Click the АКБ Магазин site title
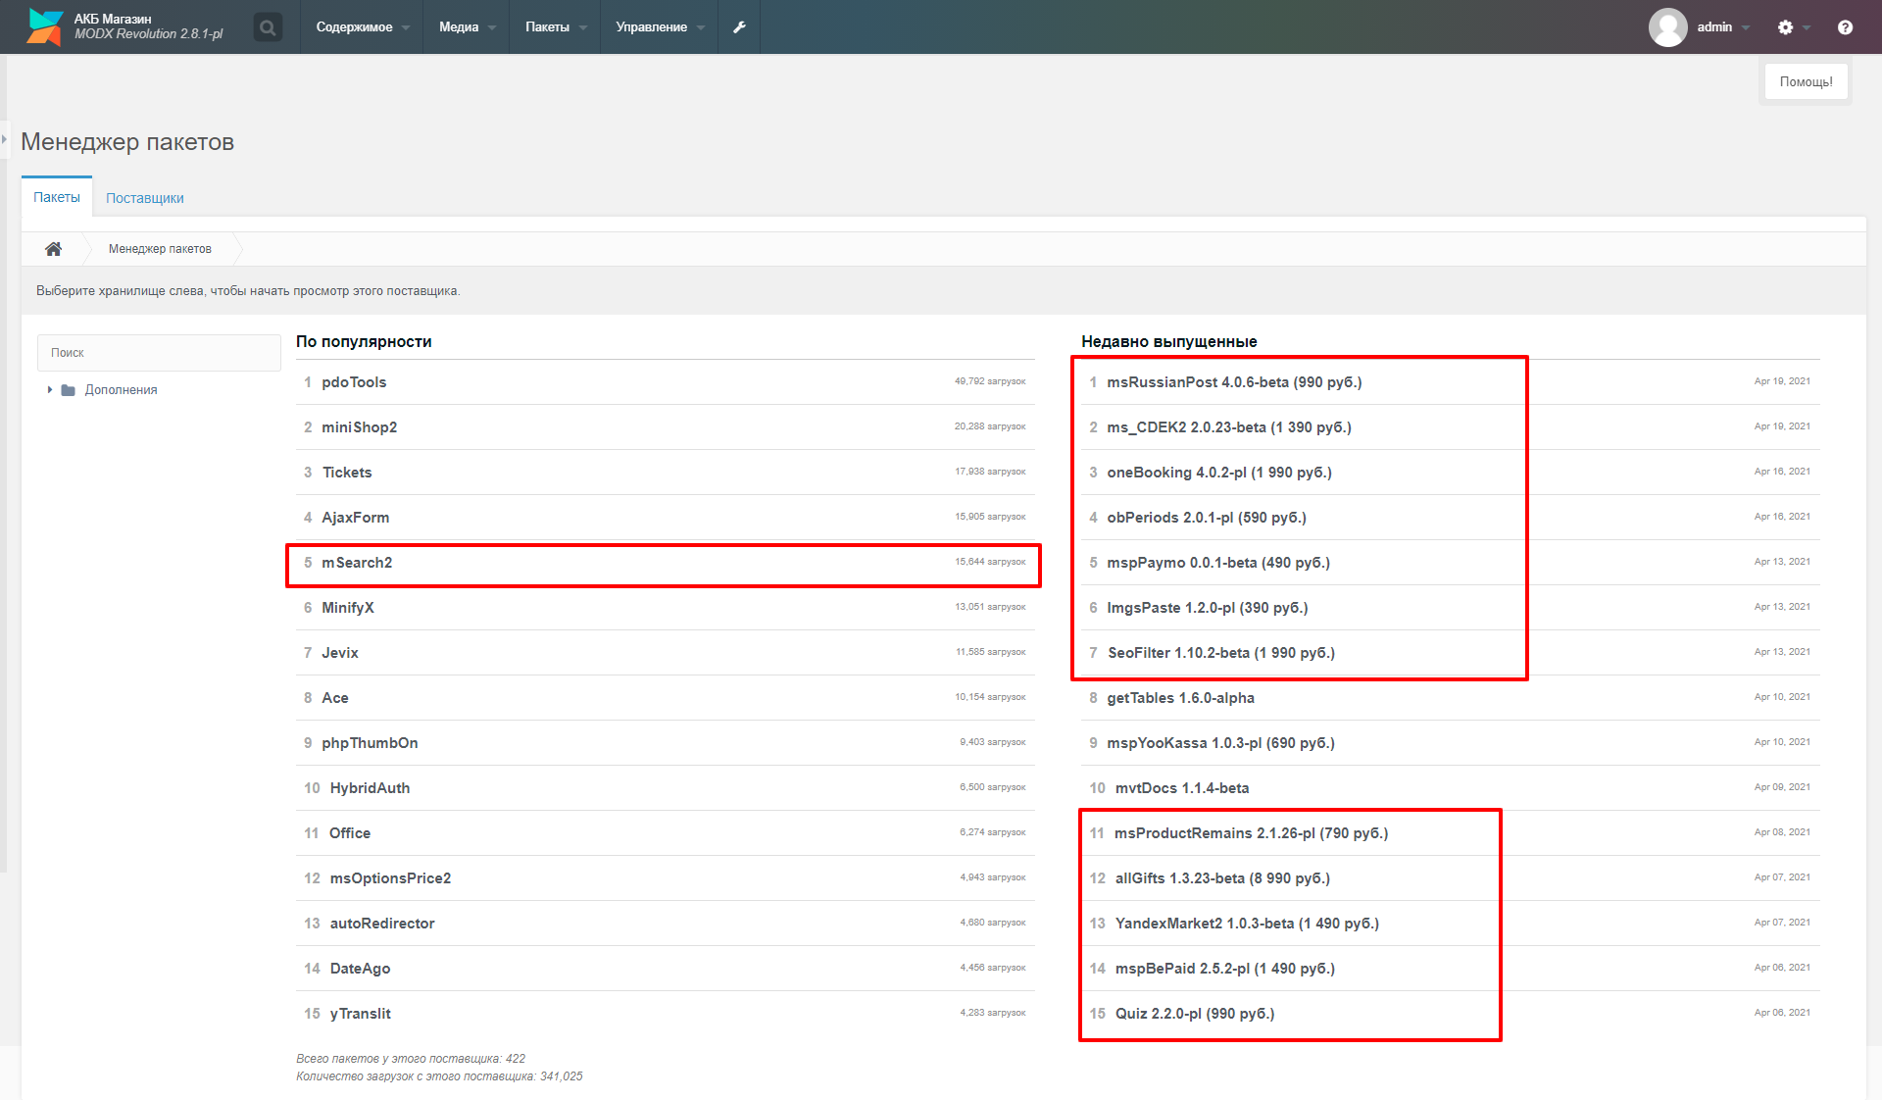The image size is (1882, 1100). pos(113,19)
